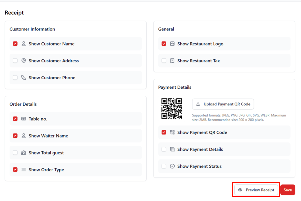The height and width of the screenshot is (201, 301).
Task: Click the payment QR code thumbnail image
Action: (x=172, y=108)
